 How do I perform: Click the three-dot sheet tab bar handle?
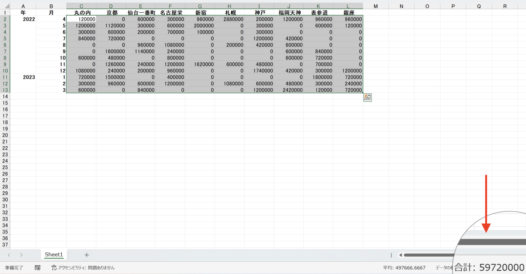[391, 255]
